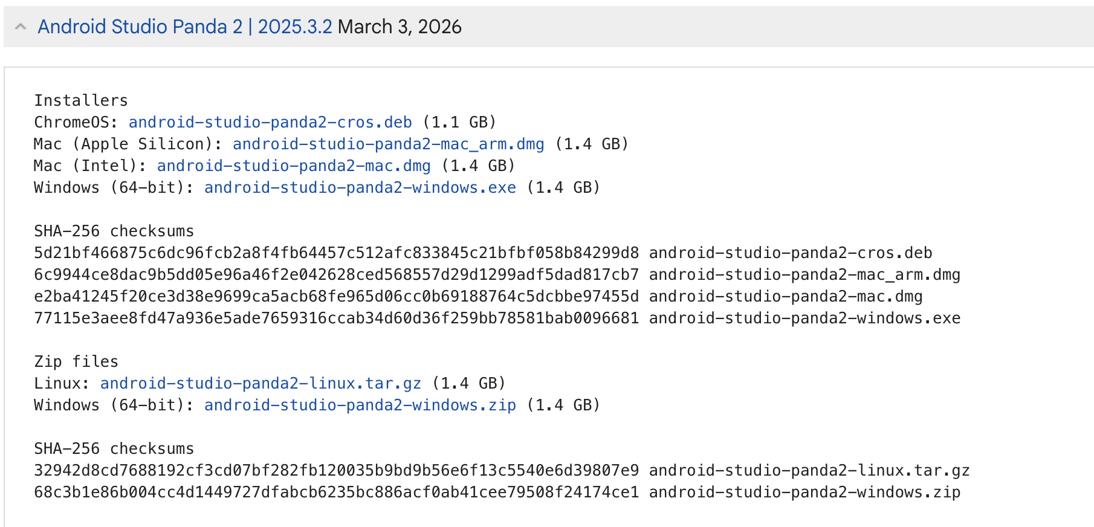Click the checksum beginning e2ba41245f20 for mac.dmg
Image resolution: width=1094 pixels, height=527 pixels.
click(x=336, y=296)
